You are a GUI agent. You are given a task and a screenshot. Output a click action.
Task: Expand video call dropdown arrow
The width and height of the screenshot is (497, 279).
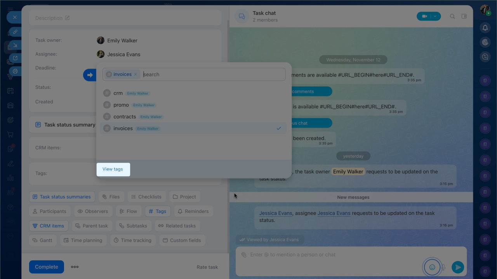pyautogui.click(x=435, y=16)
